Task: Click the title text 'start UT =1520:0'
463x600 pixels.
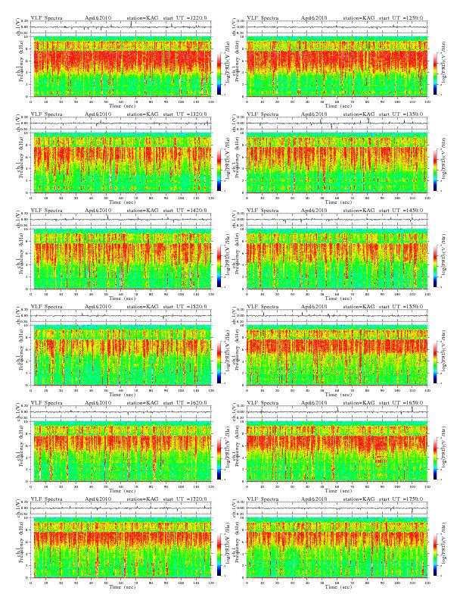Action: click(185, 307)
